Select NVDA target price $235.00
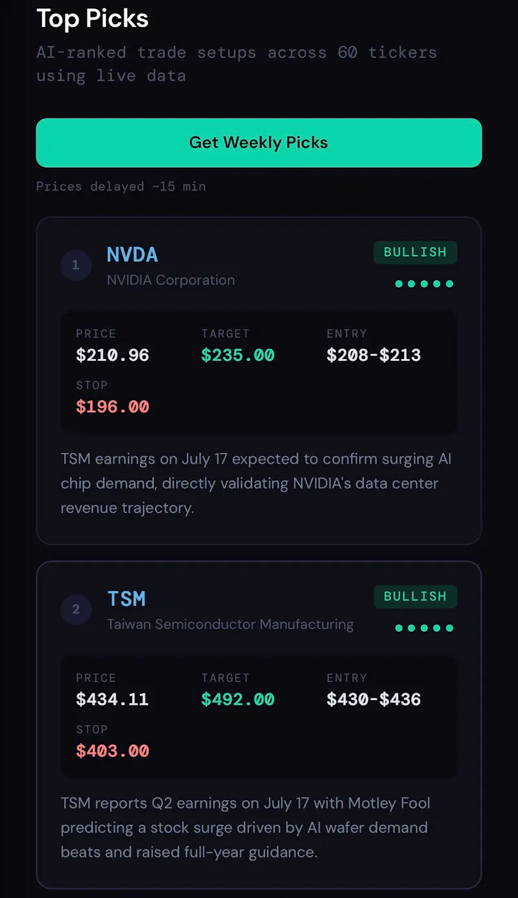This screenshot has height=898, width=518. point(238,355)
